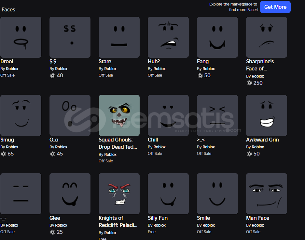Click the Man Face item title
305x240 pixels.
pyautogui.click(x=257, y=218)
